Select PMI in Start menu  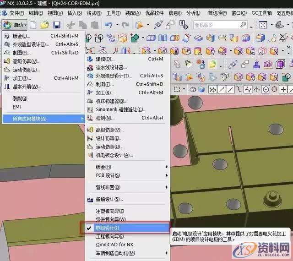[43, 107]
